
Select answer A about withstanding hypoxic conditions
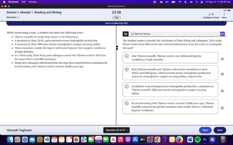170,58
